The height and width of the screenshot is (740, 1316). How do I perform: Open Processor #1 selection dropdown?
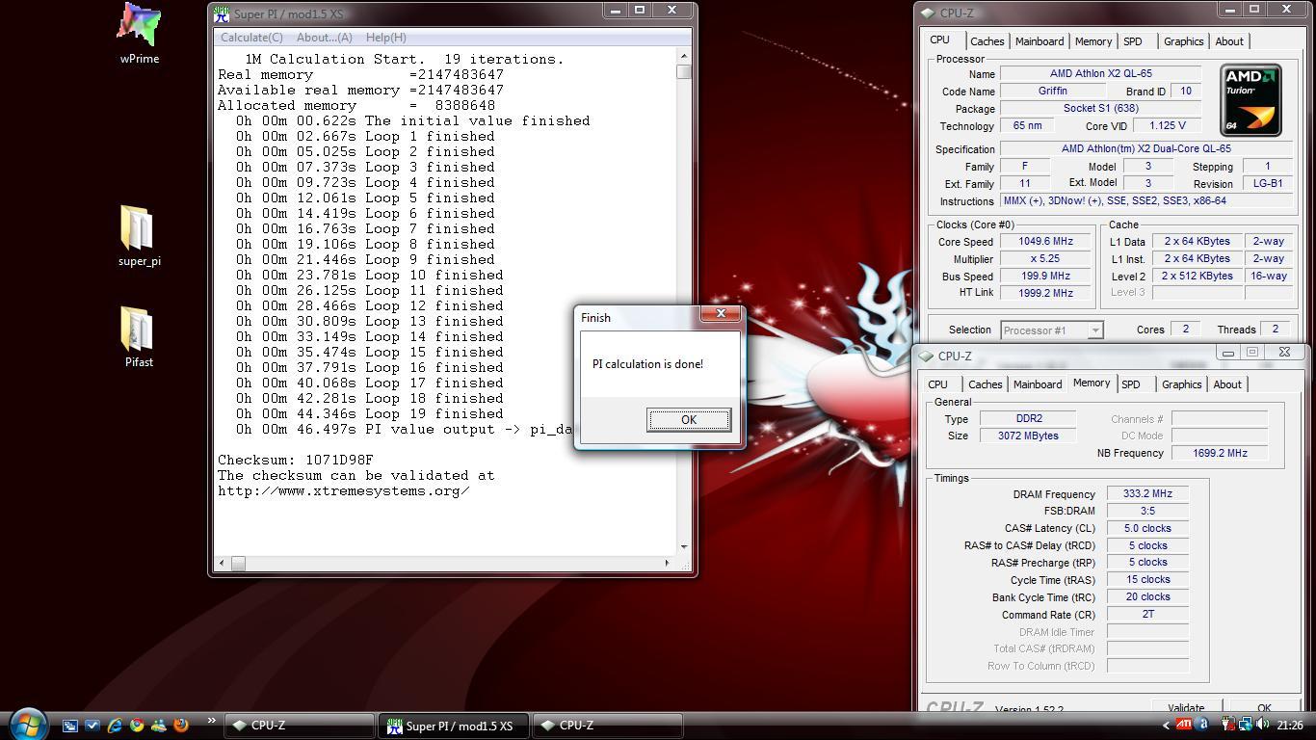[x=1051, y=330]
